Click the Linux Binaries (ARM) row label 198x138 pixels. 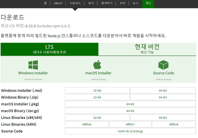tap(19, 124)
